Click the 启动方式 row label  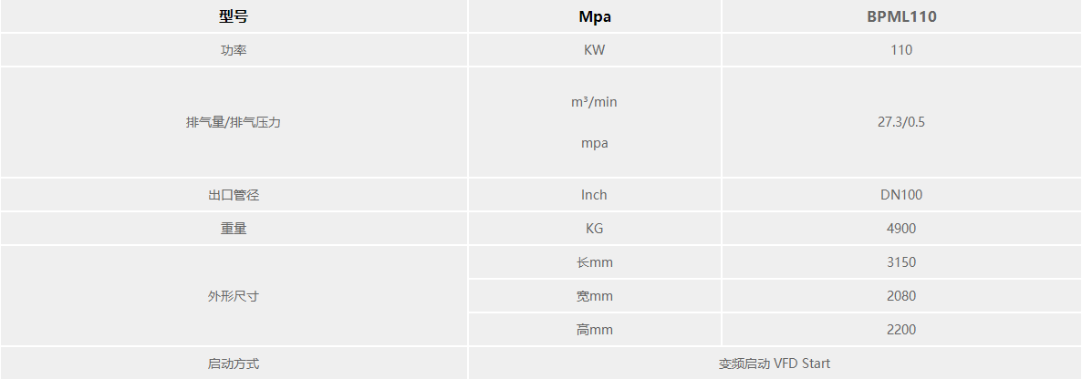234,364
